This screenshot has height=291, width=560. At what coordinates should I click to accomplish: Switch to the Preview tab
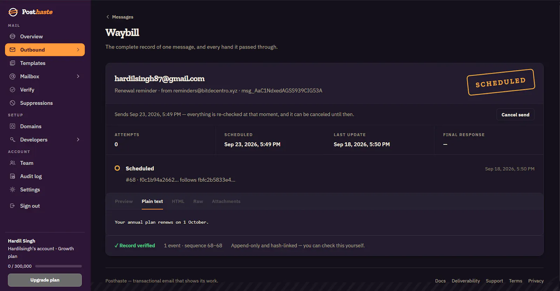124,201
